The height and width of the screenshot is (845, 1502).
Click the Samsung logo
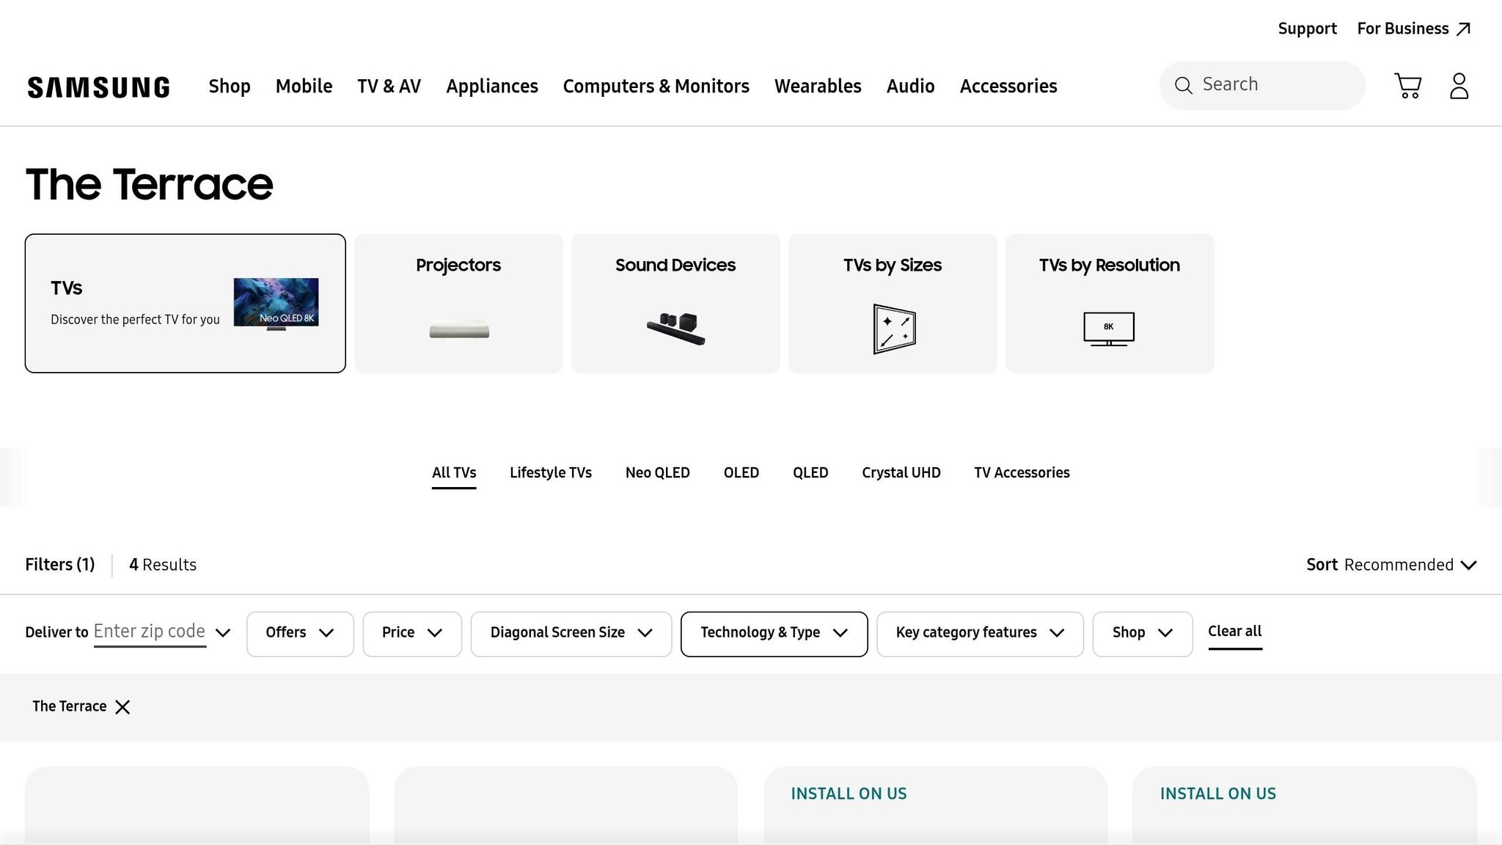(x=98, y=87)
